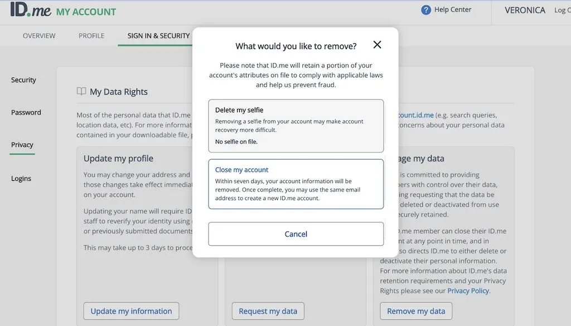Open the Help Center via question mark icon
Viewport: 571px width, 326px height.
click(425, 9)
